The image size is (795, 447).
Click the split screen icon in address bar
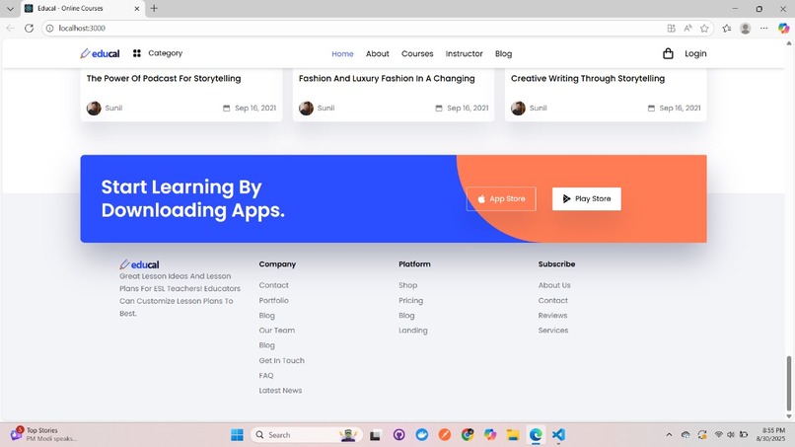[x=671, y=29]
